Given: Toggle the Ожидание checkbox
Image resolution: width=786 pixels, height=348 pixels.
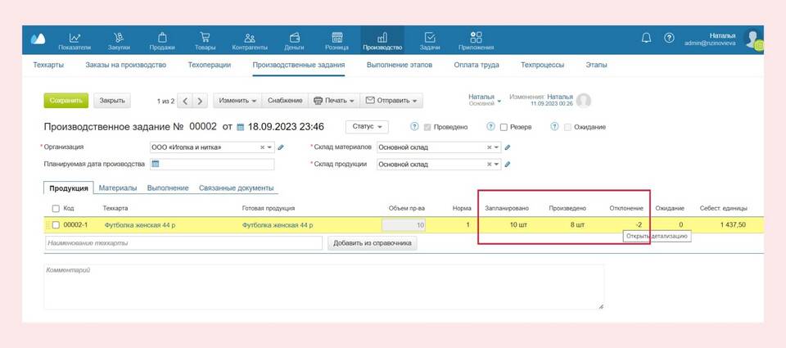Looking at the screenshot, I should 567,128.
